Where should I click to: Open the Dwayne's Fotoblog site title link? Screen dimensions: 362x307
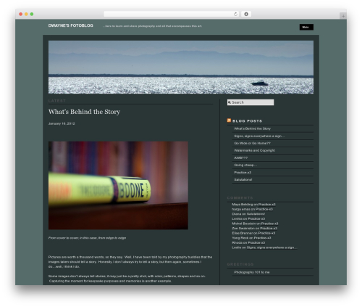coord(71,25)
